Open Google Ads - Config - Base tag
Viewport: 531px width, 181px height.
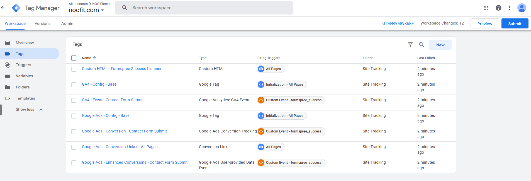coord(106,115)
